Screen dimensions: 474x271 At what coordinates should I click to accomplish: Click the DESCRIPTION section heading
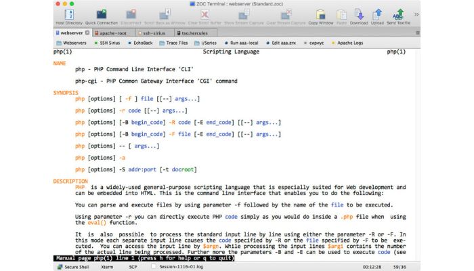[x=70, y=181]
